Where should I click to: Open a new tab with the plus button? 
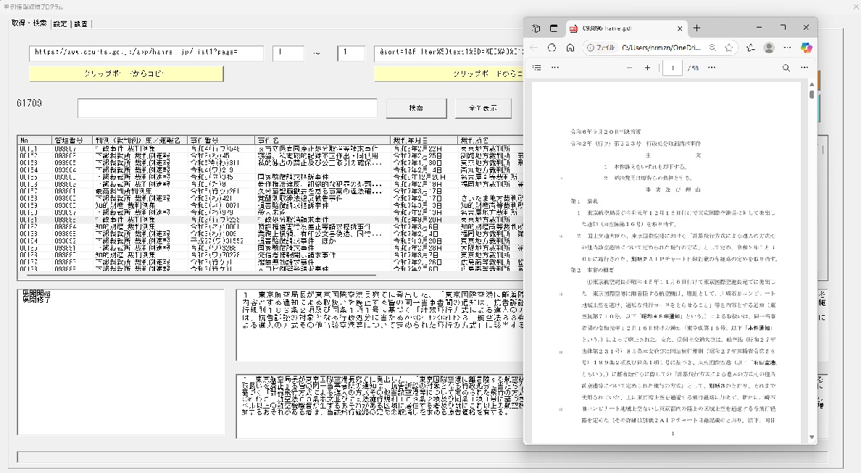tap(696, 28)
